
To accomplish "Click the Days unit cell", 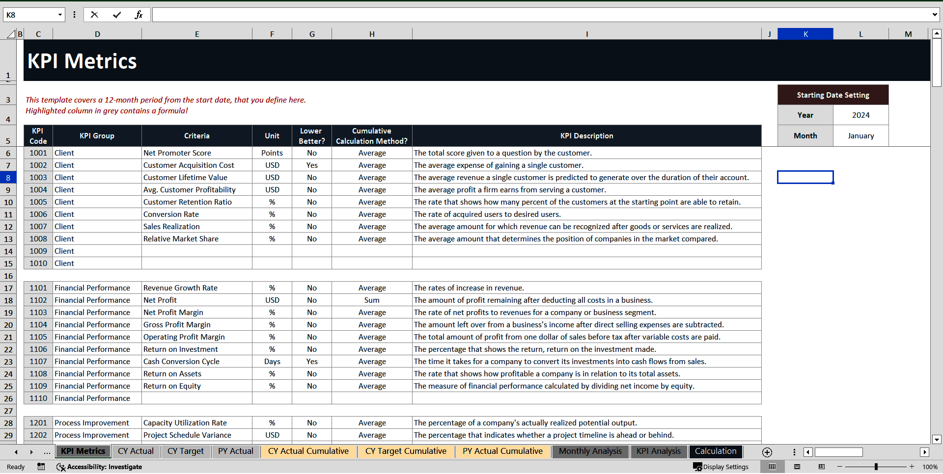I will click(x=272, y=362).
